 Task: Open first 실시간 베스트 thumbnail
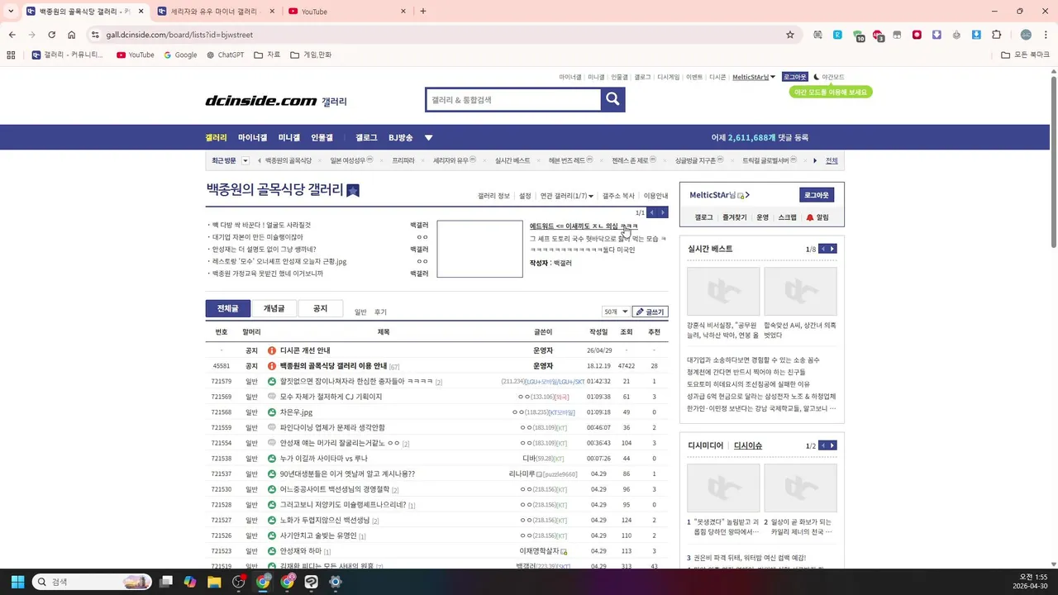click(x=723, y=291)
